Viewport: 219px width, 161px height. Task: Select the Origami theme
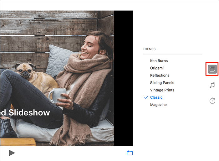pos(157,68)
